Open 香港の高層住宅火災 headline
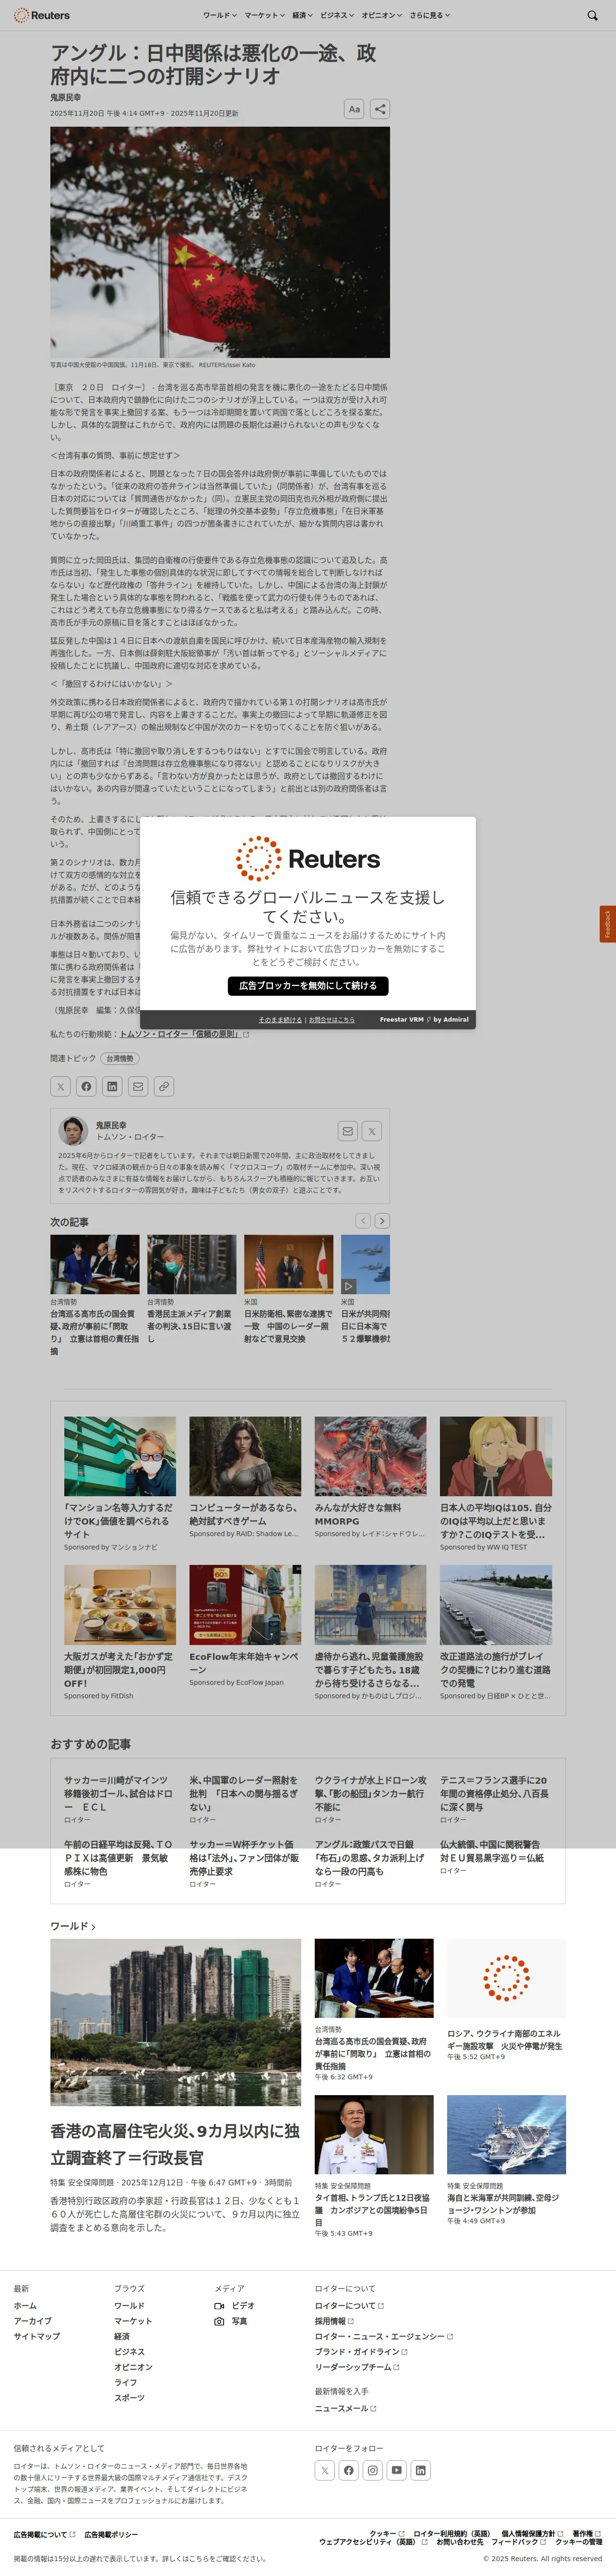Screen dimensions: 616x2576 click(x=176, y=2144)
